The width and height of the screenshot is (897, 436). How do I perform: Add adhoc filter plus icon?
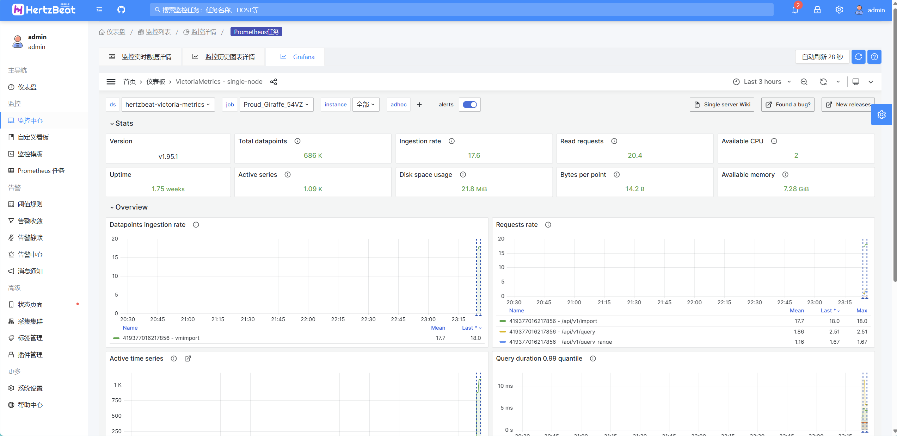point(419,105)
